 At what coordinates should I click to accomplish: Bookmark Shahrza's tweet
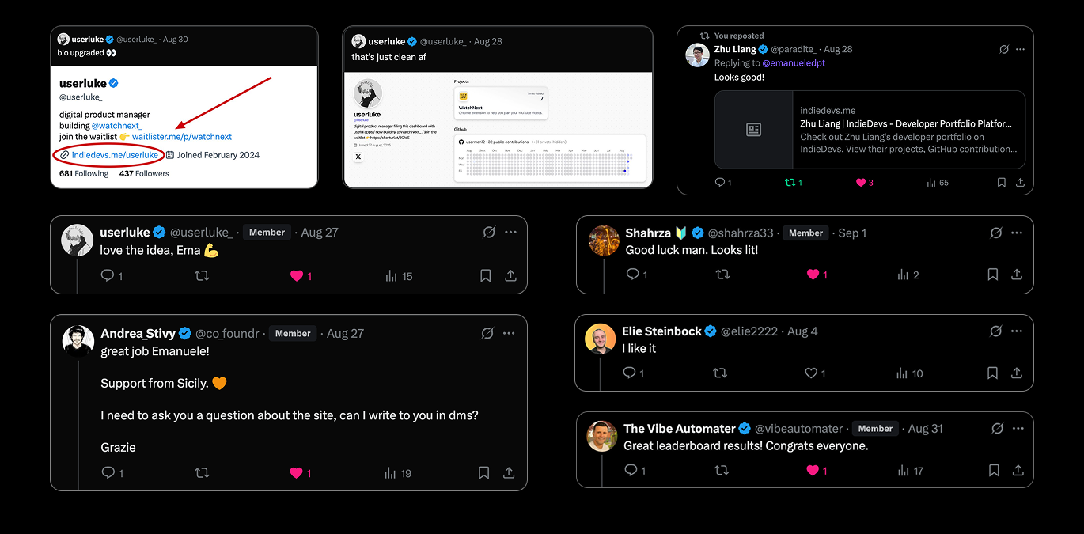tap(992, 275)
